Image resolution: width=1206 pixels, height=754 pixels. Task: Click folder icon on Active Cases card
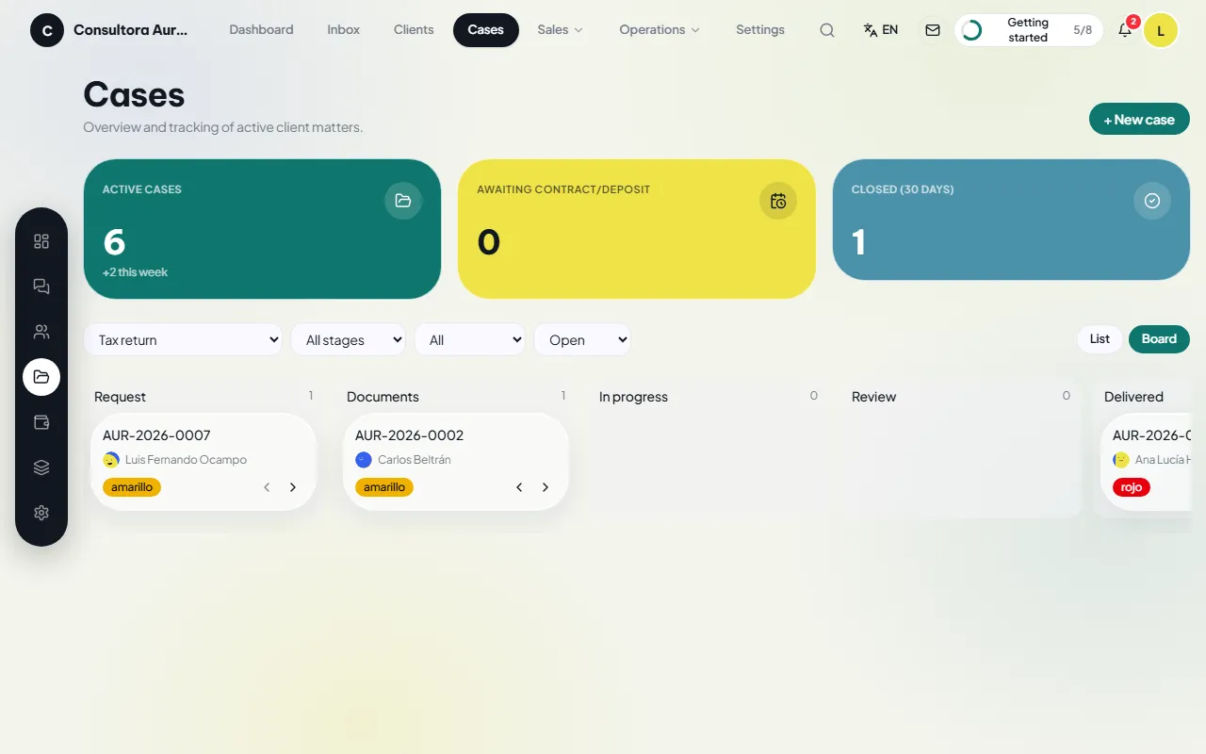[x=403, y=201]
